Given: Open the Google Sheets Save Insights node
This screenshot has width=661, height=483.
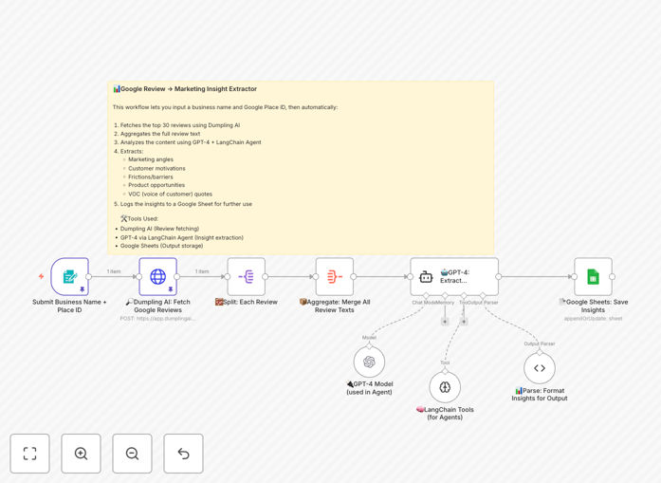Looking at the screenshot, I should click(593, 277).
